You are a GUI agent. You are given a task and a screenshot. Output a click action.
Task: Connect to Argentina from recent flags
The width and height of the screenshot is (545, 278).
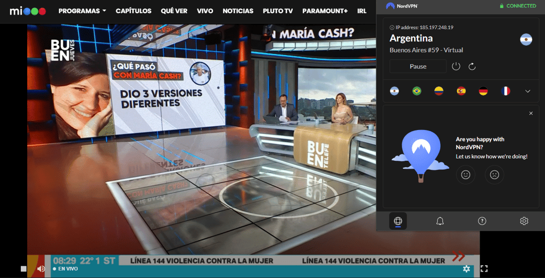[x=394, y=91]
